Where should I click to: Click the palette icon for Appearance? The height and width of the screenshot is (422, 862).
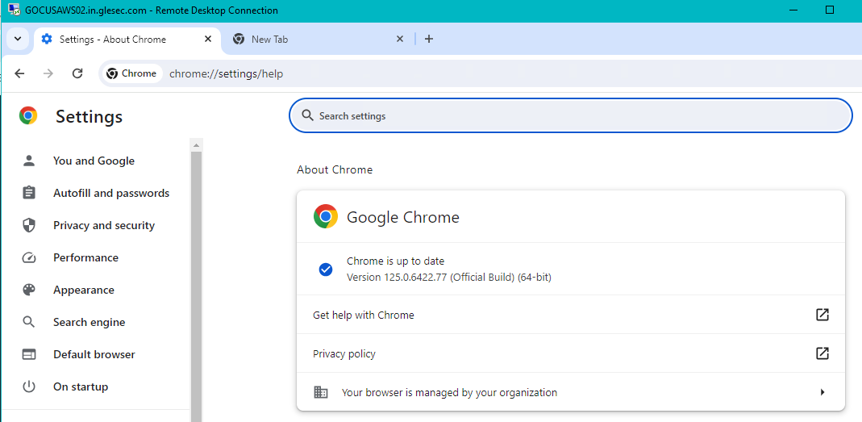point(28,290)
